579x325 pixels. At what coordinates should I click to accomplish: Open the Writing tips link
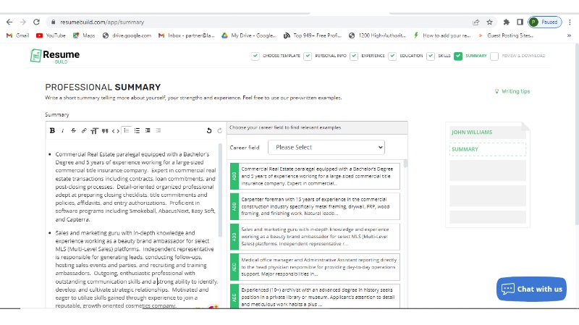[x=512, y=91]
